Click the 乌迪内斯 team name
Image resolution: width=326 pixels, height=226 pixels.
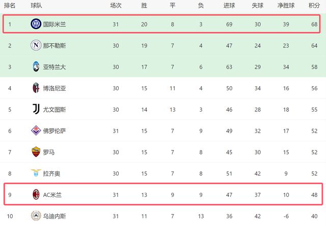pos(55,216)
